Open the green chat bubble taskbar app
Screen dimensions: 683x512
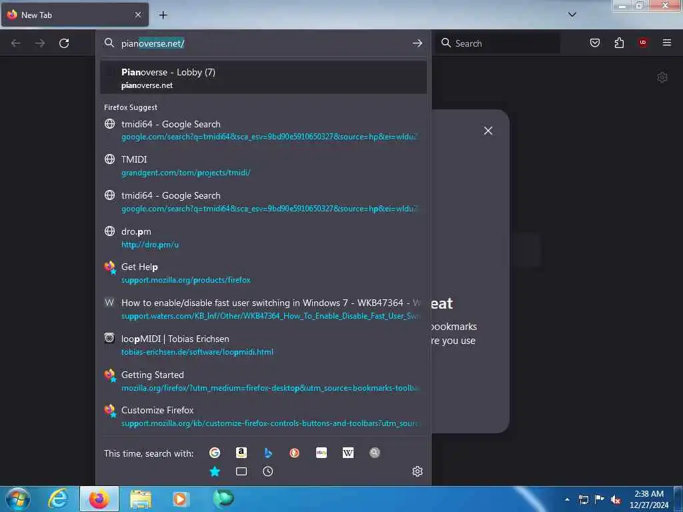223,498
